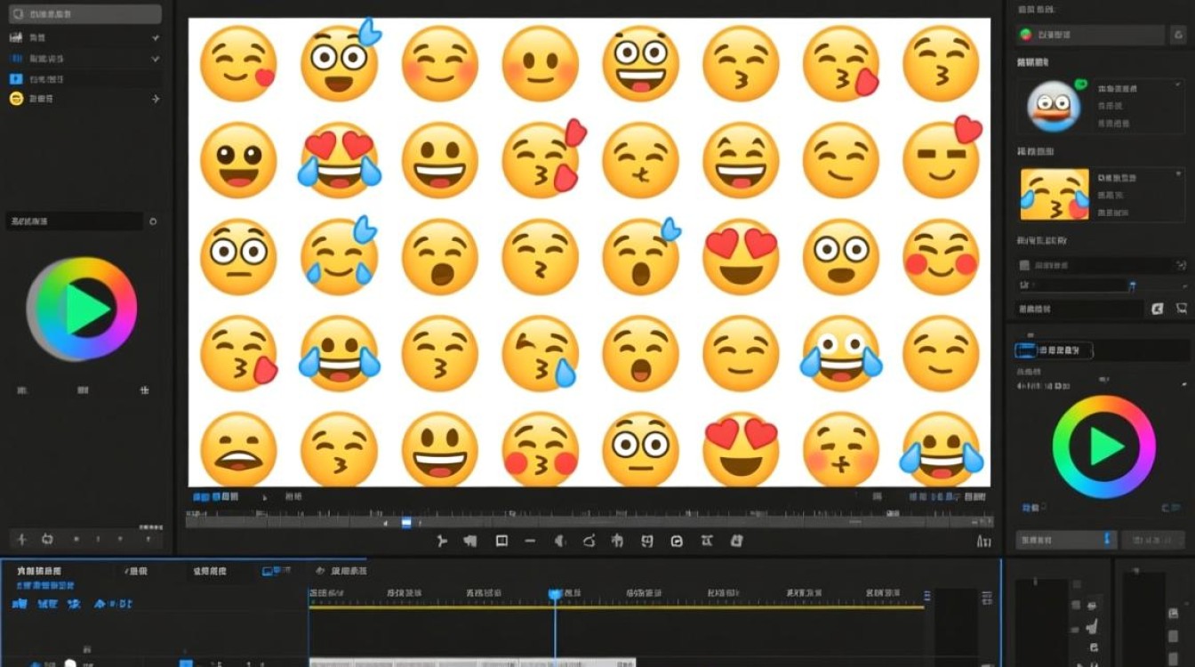Click the text field above the left color wheel
This screenshot has height=667, width=1195.
pyautogui.click(x=75, y=221)
